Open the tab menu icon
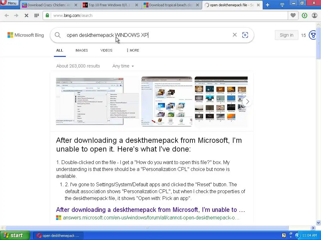 coord(282,5)
